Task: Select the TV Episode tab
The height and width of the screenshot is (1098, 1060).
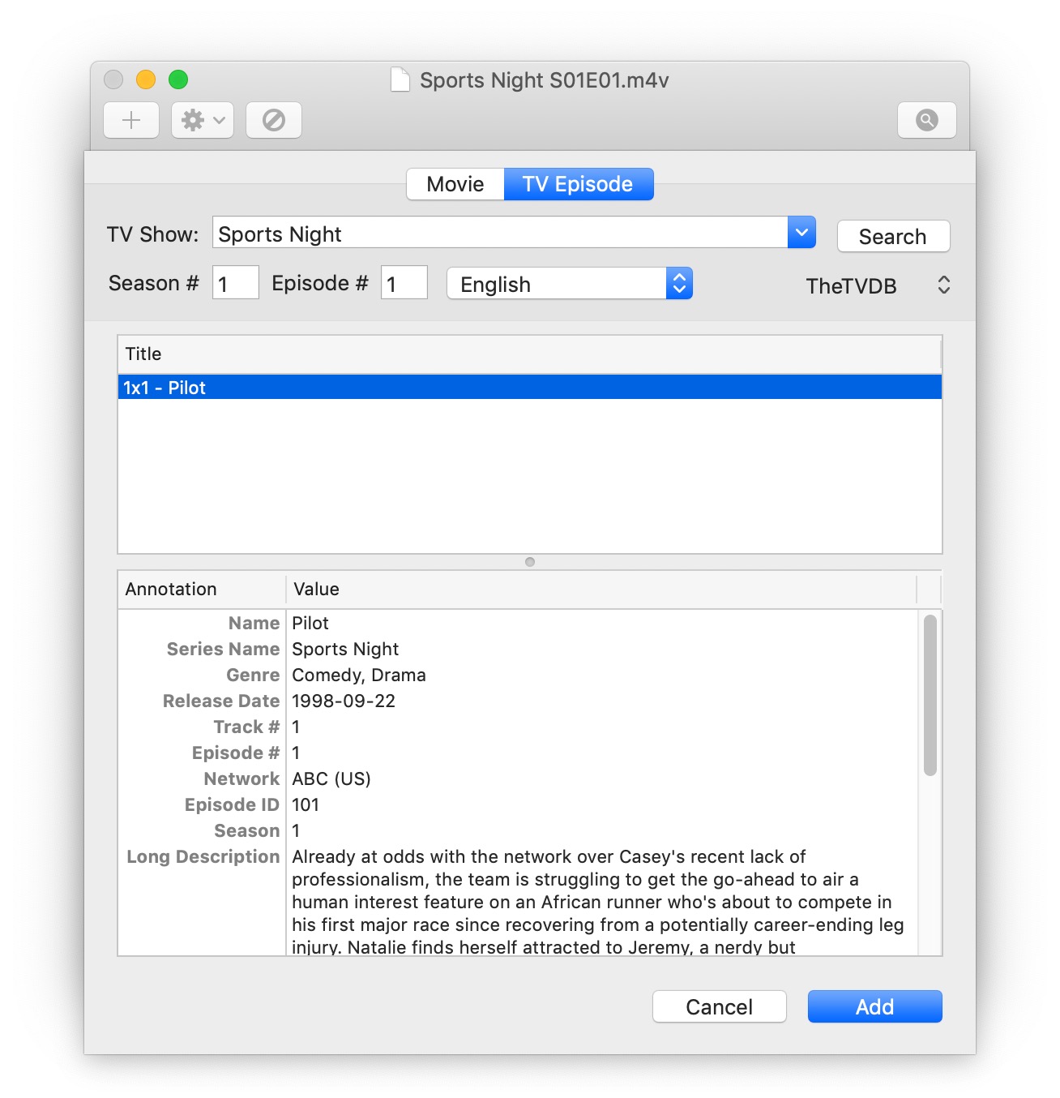Action: [x=579, y=184]
